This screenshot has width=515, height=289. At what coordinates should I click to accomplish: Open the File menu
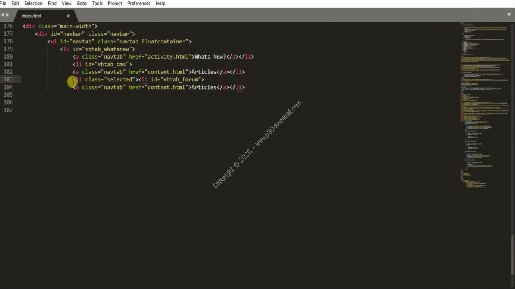[3, 3]
